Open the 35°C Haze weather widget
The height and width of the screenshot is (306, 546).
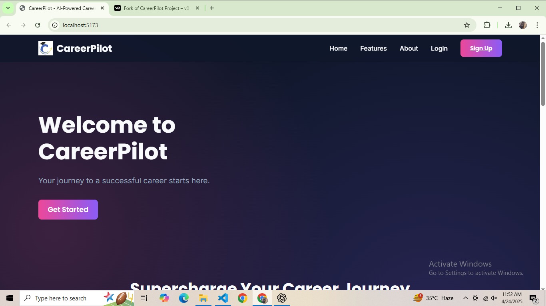(434, 298)
